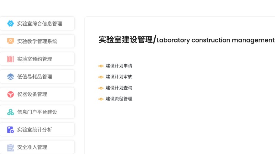Open the 建设计划查询 link

(x=119, y=88)
